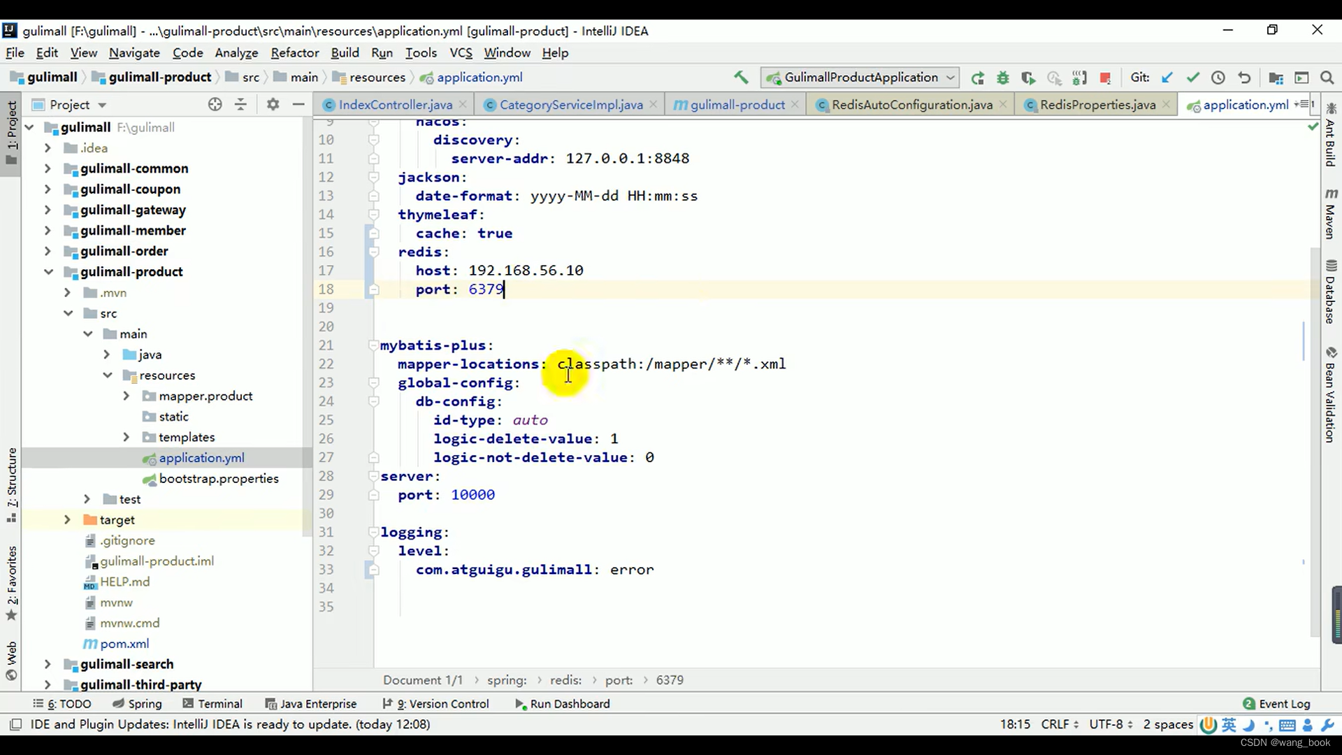The height and width of the screenshot is (755, 1342).
Task: Click the 9: Version Control icon
Action: pos(445,703)
